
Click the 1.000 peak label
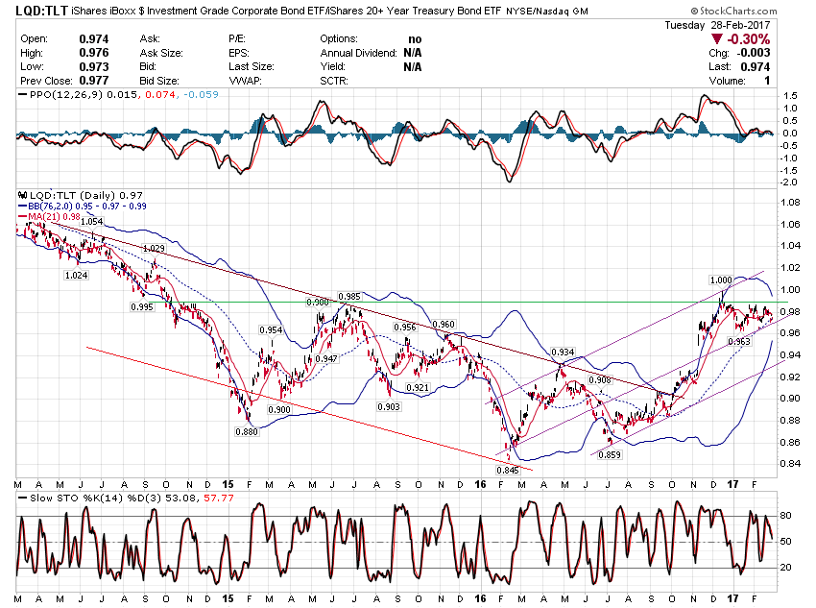[x=721, y=280]
